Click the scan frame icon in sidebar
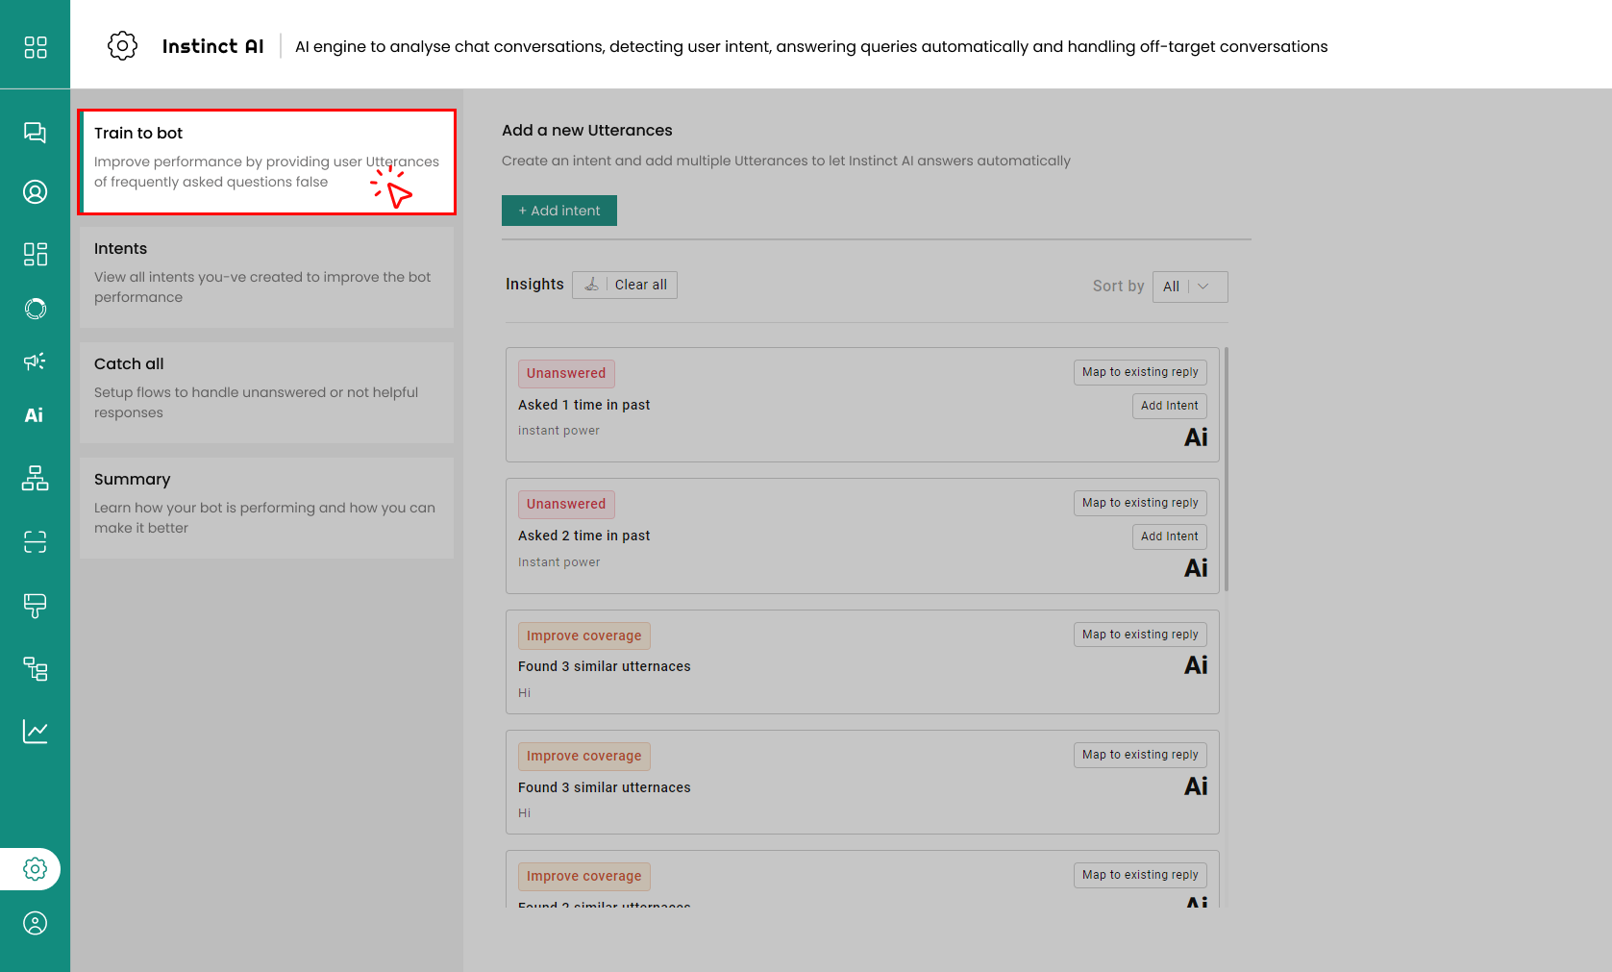This screenshot has width=1612, height=972. coord(35,542)
